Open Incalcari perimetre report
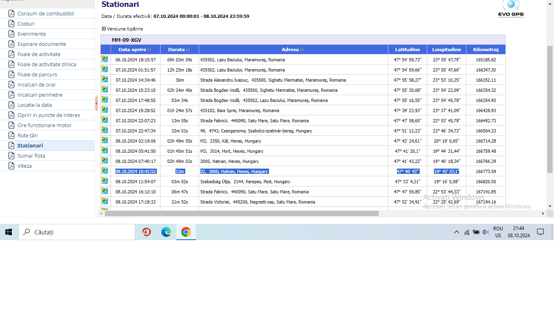 40,95
